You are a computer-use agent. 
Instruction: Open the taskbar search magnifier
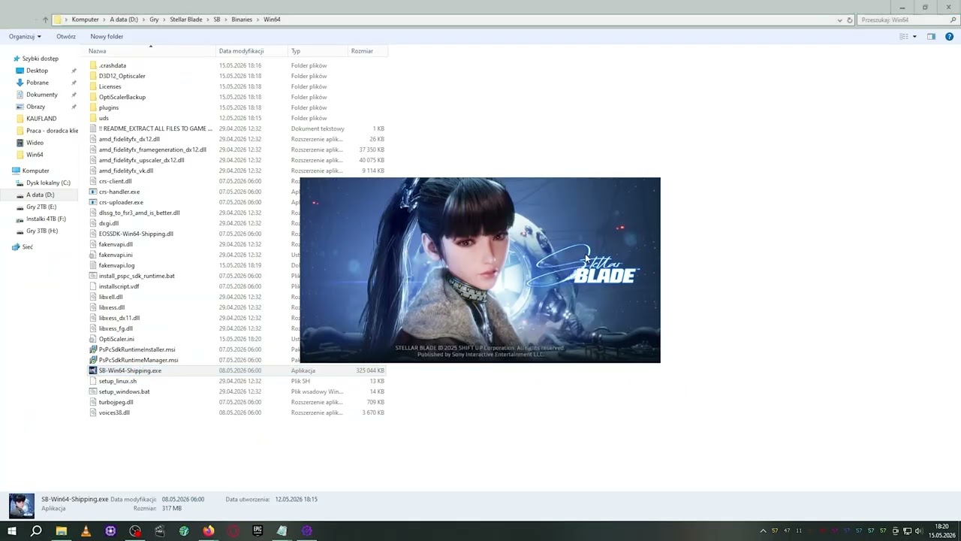point(36,531)
